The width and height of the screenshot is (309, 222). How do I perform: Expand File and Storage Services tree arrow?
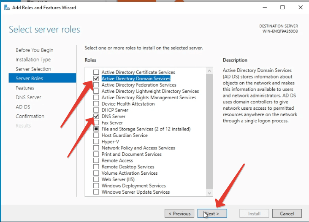coord(89,129)
